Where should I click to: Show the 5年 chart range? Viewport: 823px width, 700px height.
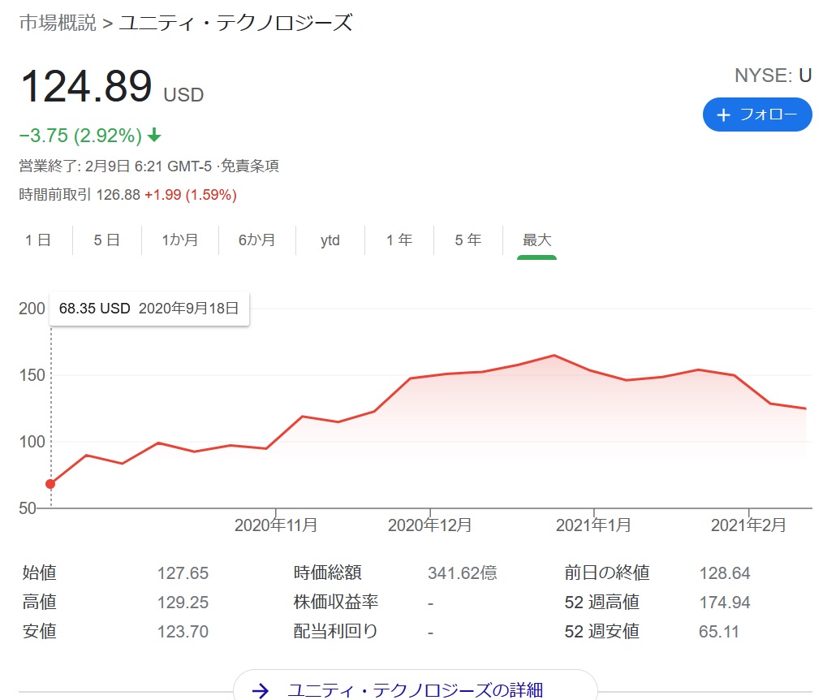[x=468, y=240]
